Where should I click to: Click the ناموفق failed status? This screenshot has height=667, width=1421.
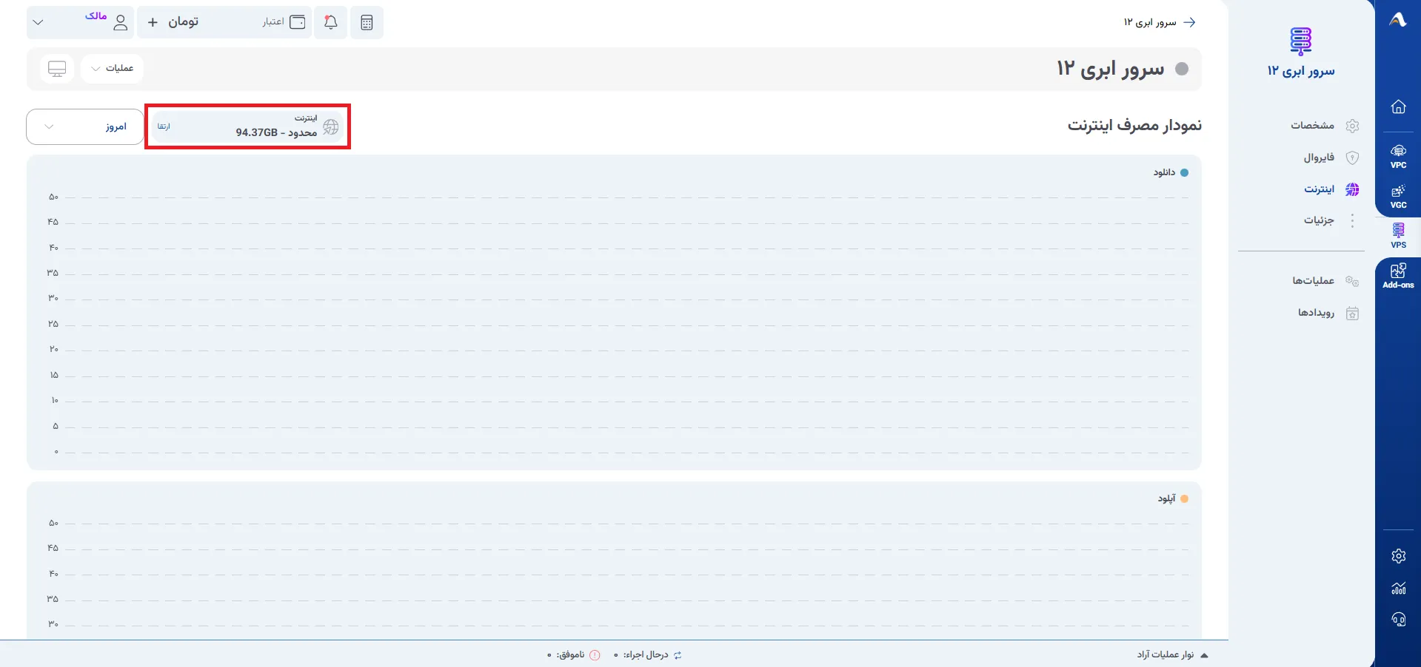coord(574,655)
